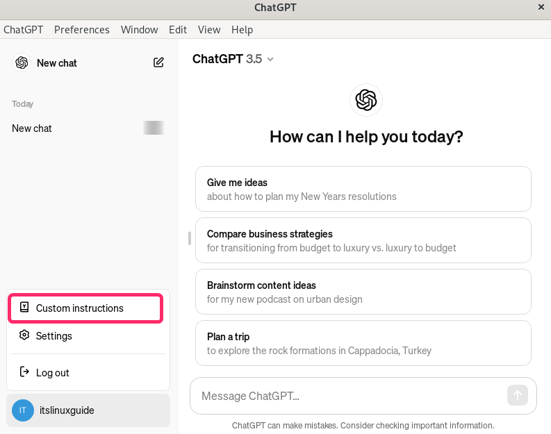Expand the ChatGPT 3.5 model dropdown
The width and height of the screenshot is (551, 434).
(x=270, y=59)
